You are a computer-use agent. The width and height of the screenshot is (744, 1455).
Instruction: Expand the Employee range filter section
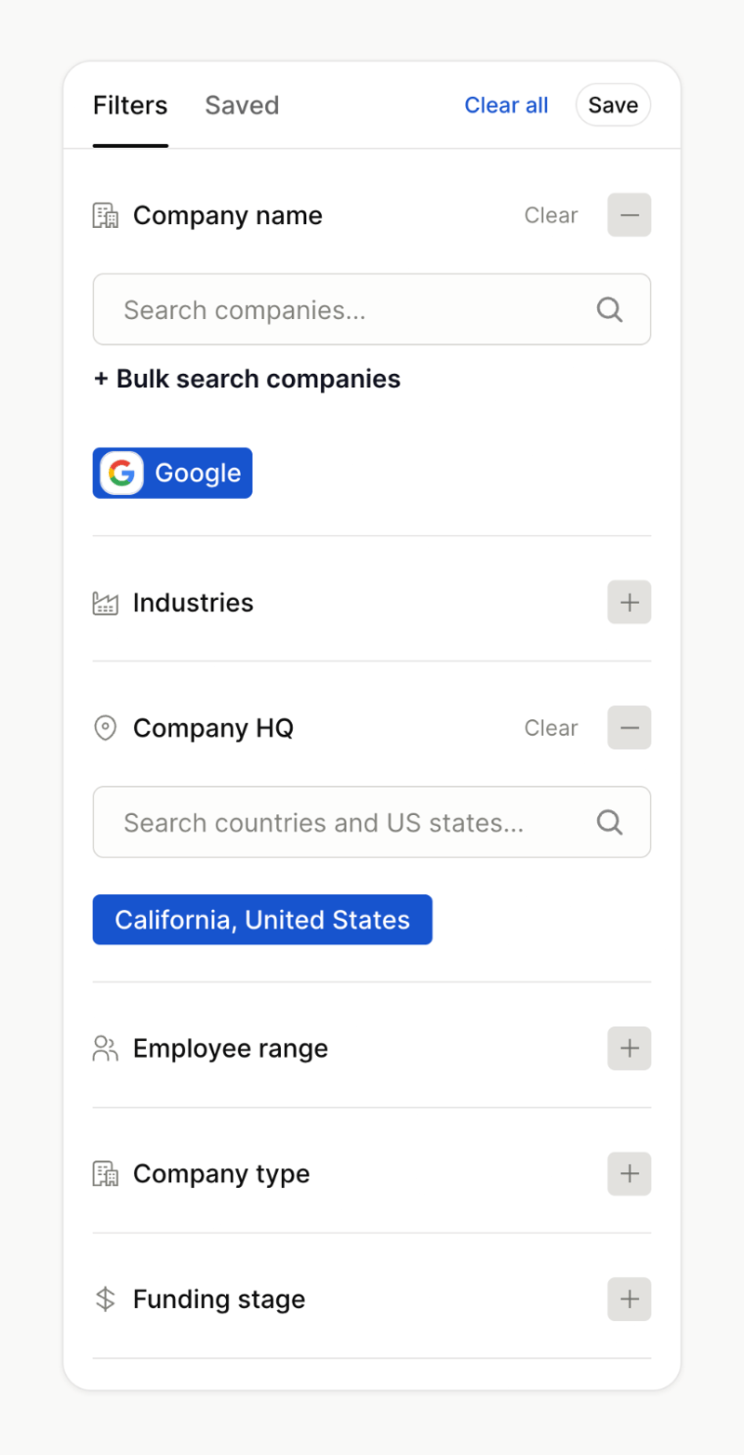[x=629, y=1048]
